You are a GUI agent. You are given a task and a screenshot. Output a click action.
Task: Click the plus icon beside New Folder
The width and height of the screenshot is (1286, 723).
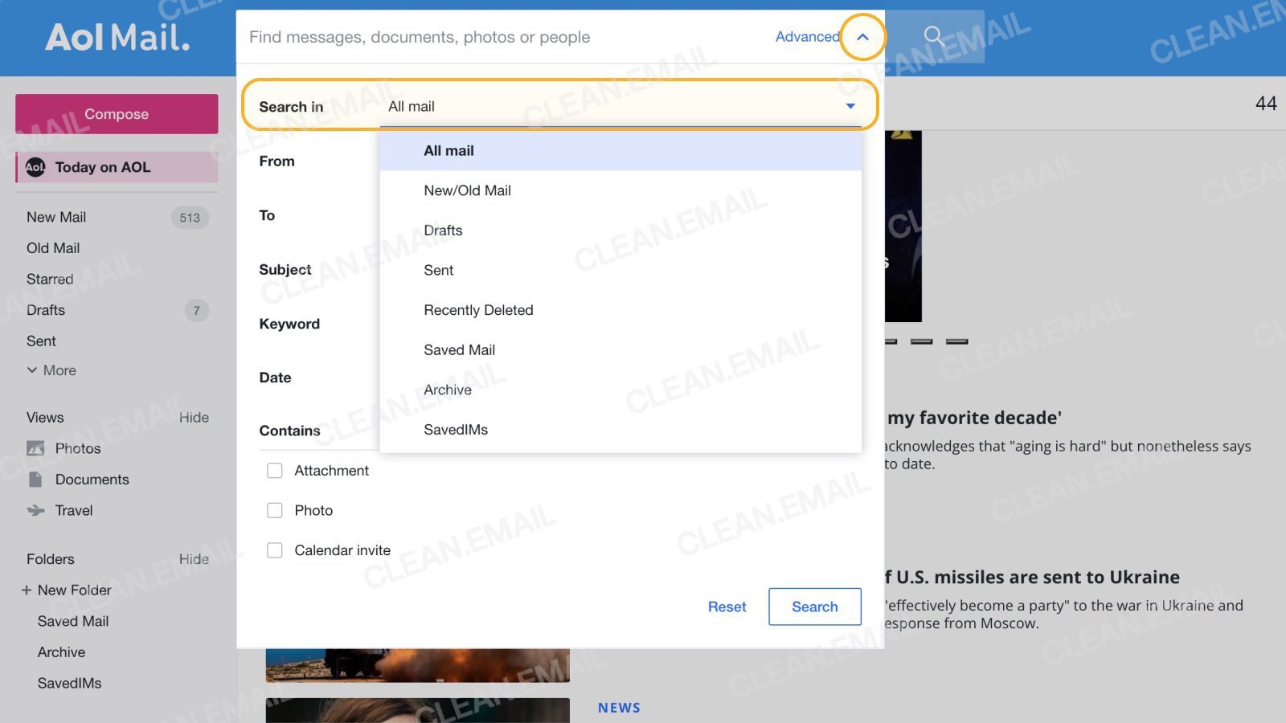[x=26, y=590]
